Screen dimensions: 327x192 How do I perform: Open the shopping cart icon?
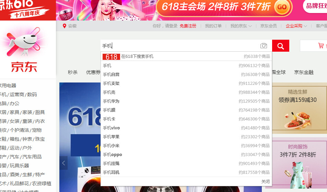pyautogui.click(x=321, y=46)
